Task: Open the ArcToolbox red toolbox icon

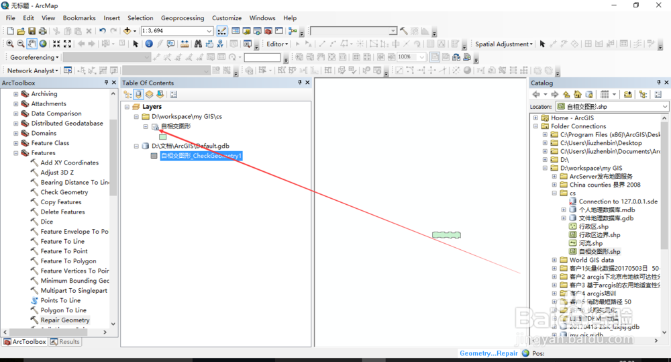Action: tap(268, 31)
